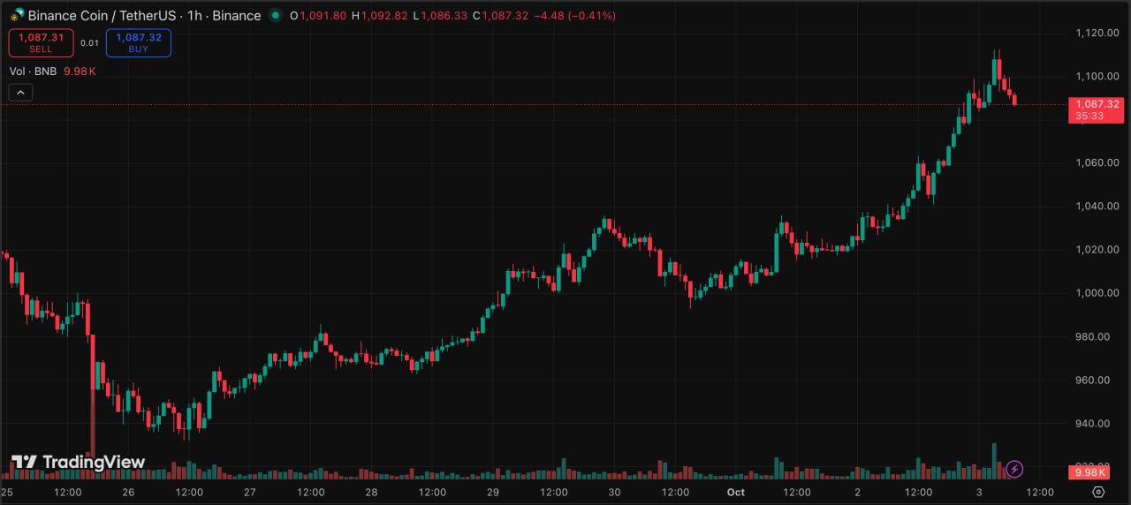
Task: Click the 29 date label on time axis
Action: pyautogui.click(x=493, y=492)
